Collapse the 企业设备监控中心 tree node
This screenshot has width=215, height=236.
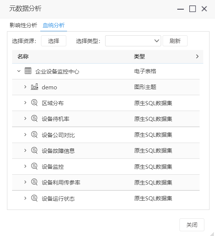coord(19,71)
